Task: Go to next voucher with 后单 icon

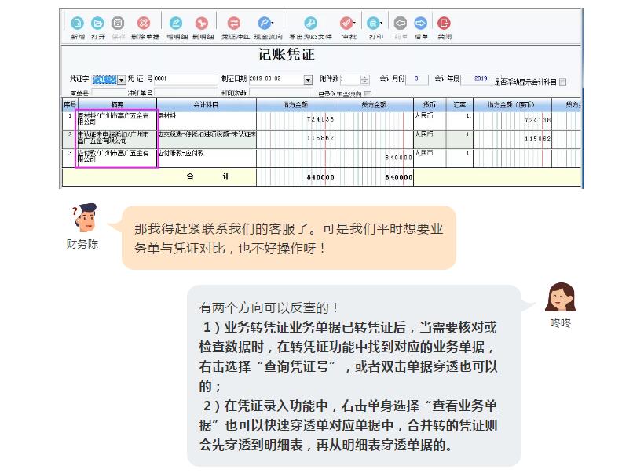Action: (x=420, y=24)
